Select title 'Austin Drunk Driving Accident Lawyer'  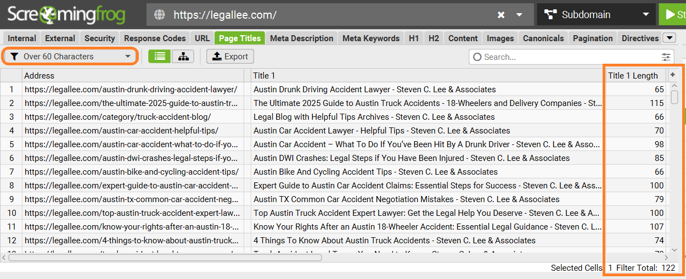pos(374,89)
